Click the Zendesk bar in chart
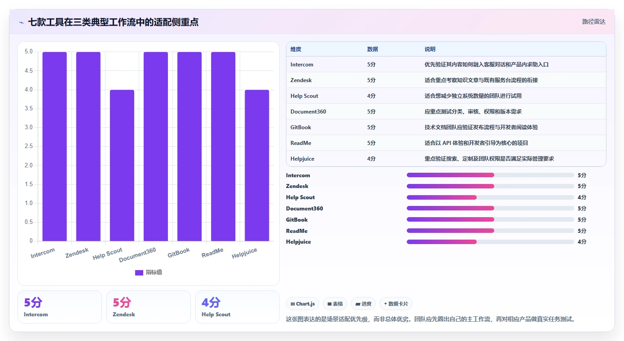 click(88, 146)
